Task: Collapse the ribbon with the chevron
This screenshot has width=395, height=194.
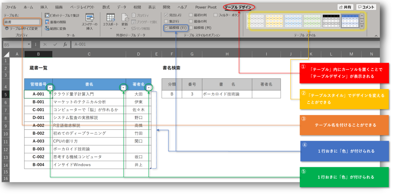Action: pyautogui.click(x=376, y=35)
